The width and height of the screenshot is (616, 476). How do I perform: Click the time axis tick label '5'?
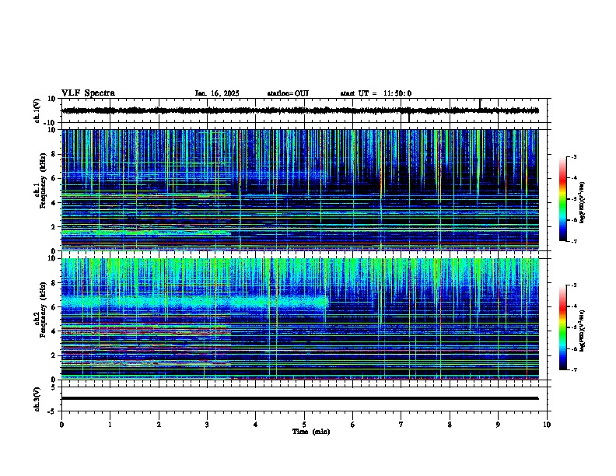click(x=304, y=425)
